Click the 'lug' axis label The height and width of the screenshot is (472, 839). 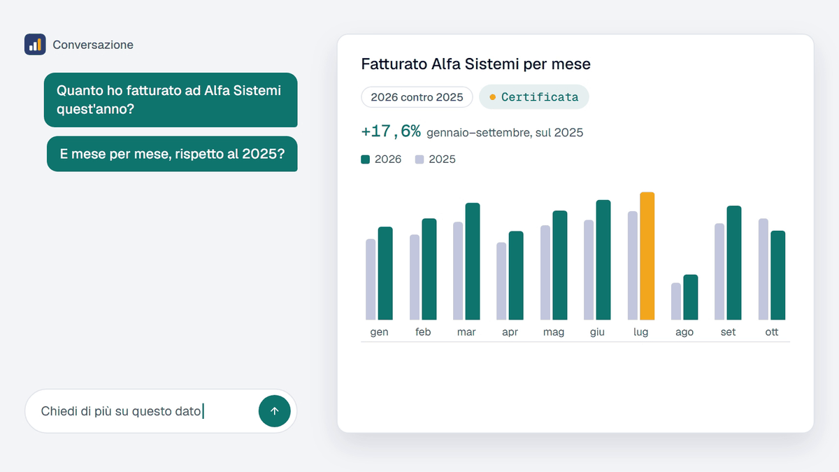(x=641, y=332)
